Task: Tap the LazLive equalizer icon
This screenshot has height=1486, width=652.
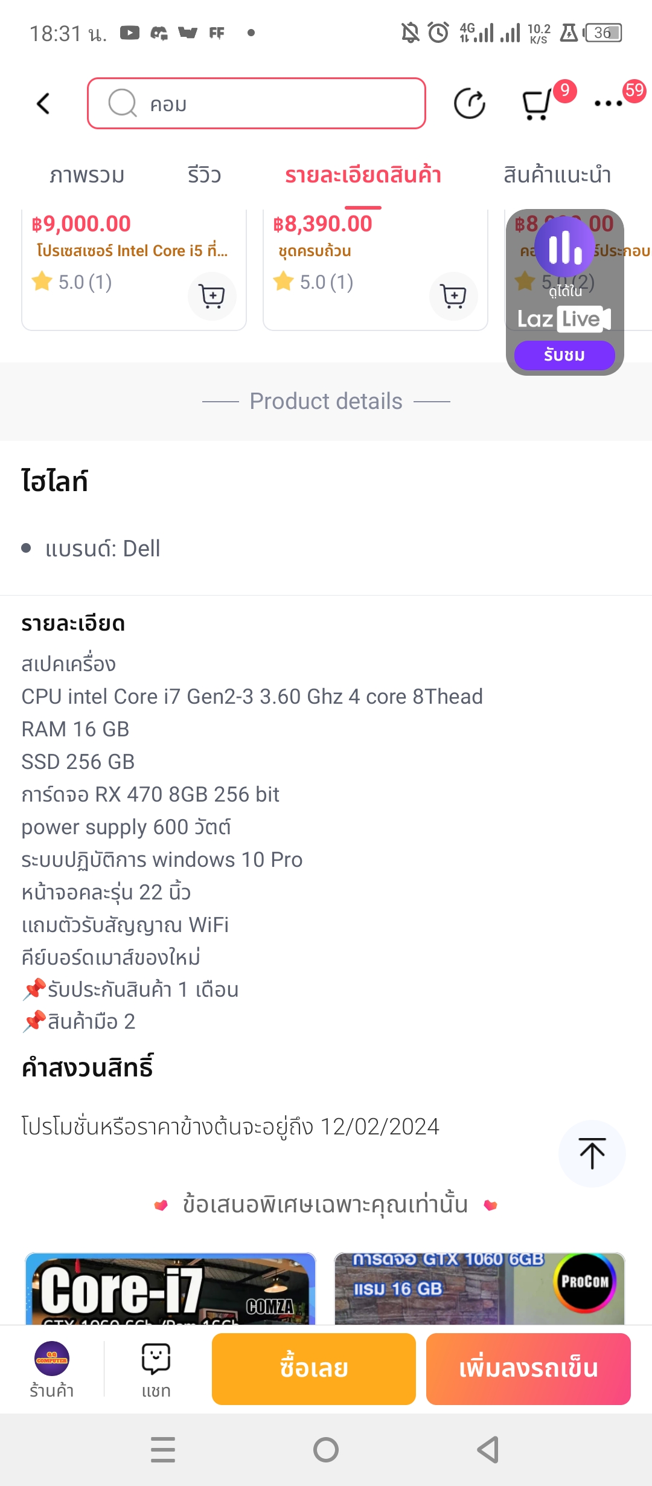Action: tap(565, 247)
